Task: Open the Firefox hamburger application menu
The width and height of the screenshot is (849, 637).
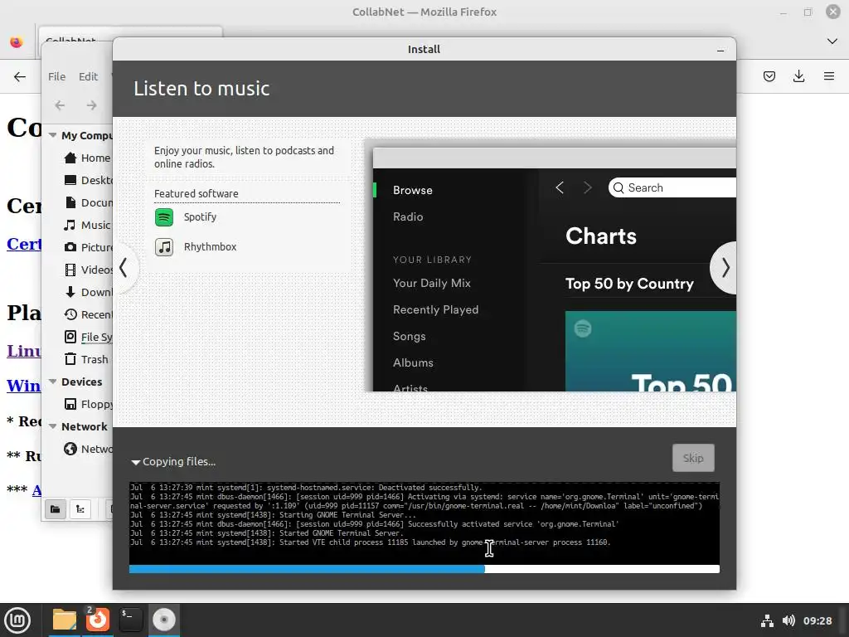Action: click(x=829, y=76)
